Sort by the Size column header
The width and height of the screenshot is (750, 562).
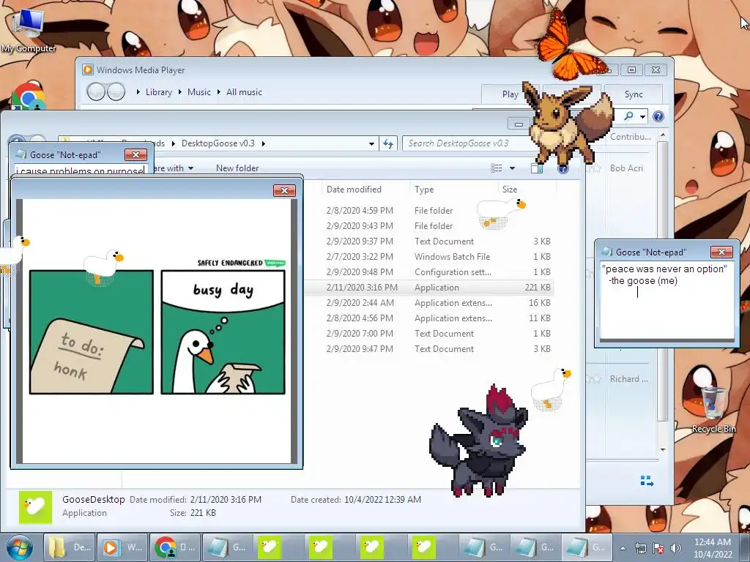pos(526,190)
